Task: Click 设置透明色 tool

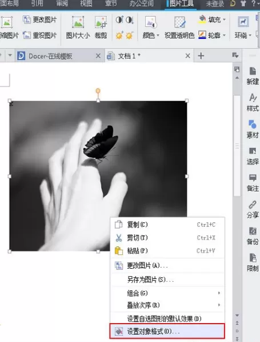Action: (x=179, y=27)
